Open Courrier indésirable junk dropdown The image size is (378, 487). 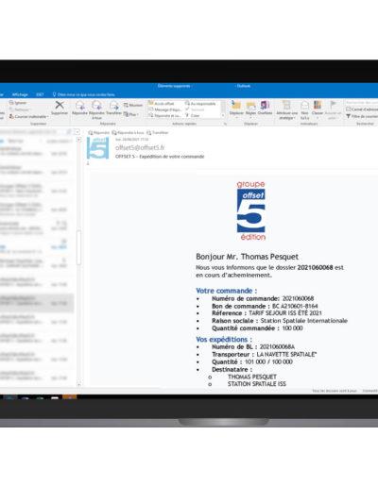pos(29,117)
